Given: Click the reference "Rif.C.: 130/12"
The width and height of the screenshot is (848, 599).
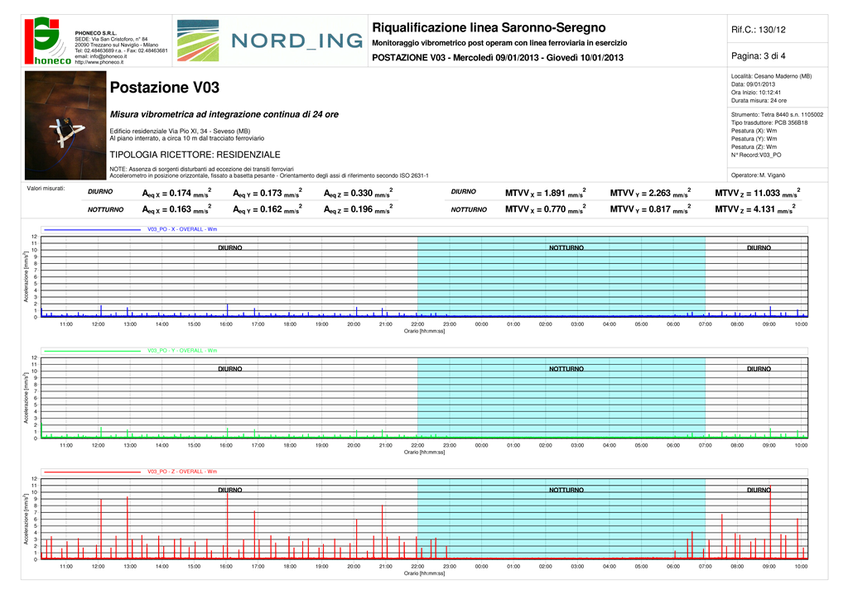Looking at the screenshot, I should coord(759,30).
